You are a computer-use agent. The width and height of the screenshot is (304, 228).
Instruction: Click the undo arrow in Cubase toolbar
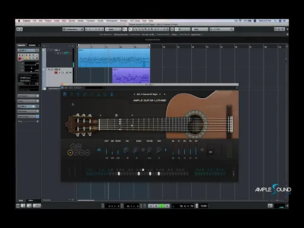pos(18,29)
